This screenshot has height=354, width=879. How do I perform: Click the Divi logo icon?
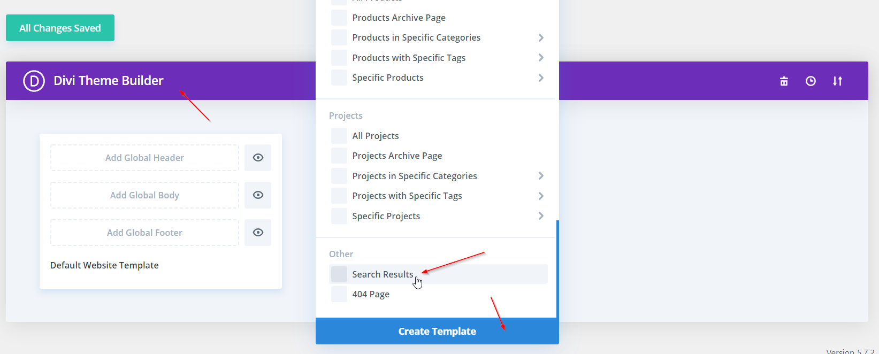pos(34,81)
